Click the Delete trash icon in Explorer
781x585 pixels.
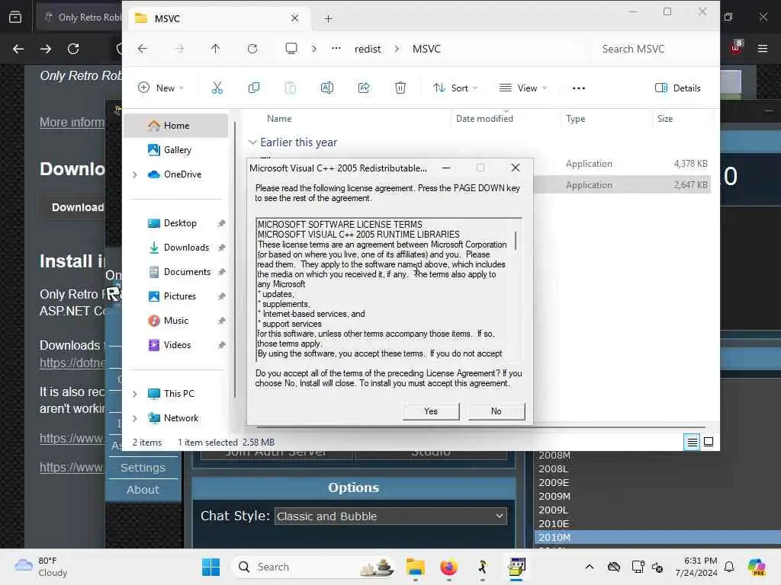coord(400,88)
